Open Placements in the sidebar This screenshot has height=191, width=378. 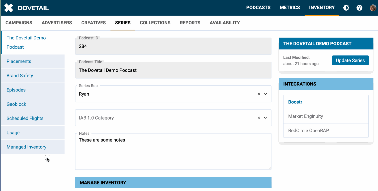33,61
